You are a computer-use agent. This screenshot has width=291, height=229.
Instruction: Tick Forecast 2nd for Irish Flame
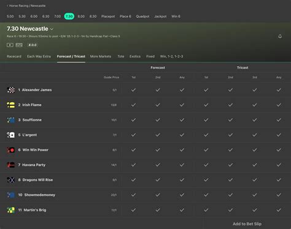[x=158, y=105]
